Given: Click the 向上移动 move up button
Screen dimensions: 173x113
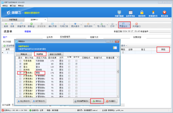Looking at the screenshot, I should (24, 101).
